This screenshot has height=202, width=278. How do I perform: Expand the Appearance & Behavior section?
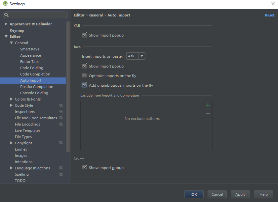tap(6, 24)
